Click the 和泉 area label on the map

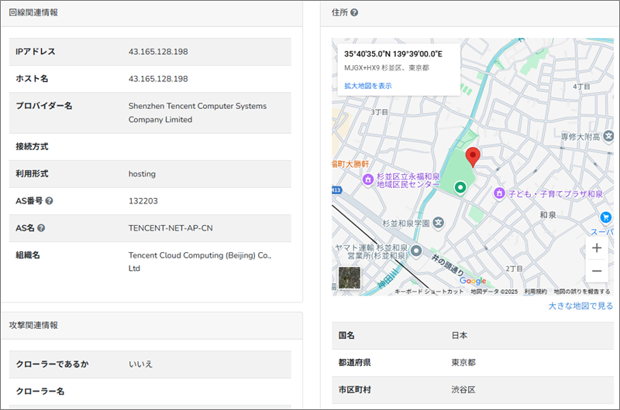[x=548, y=215]
